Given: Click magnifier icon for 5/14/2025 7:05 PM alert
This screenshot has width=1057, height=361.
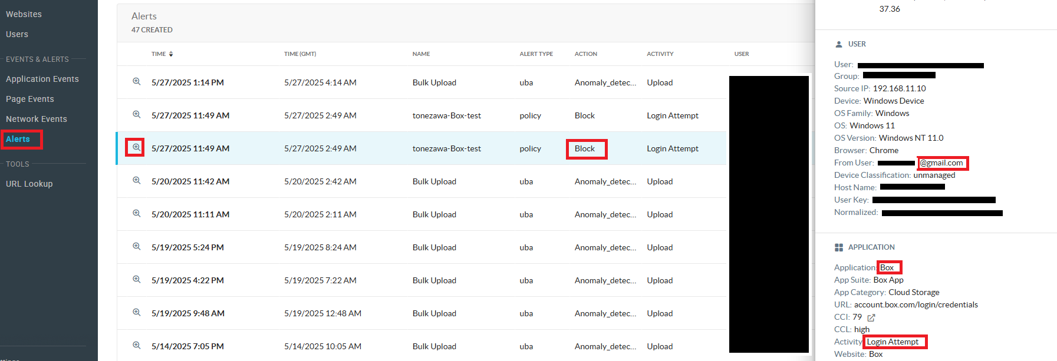Looking at the screenshot, I should (136, 346).
